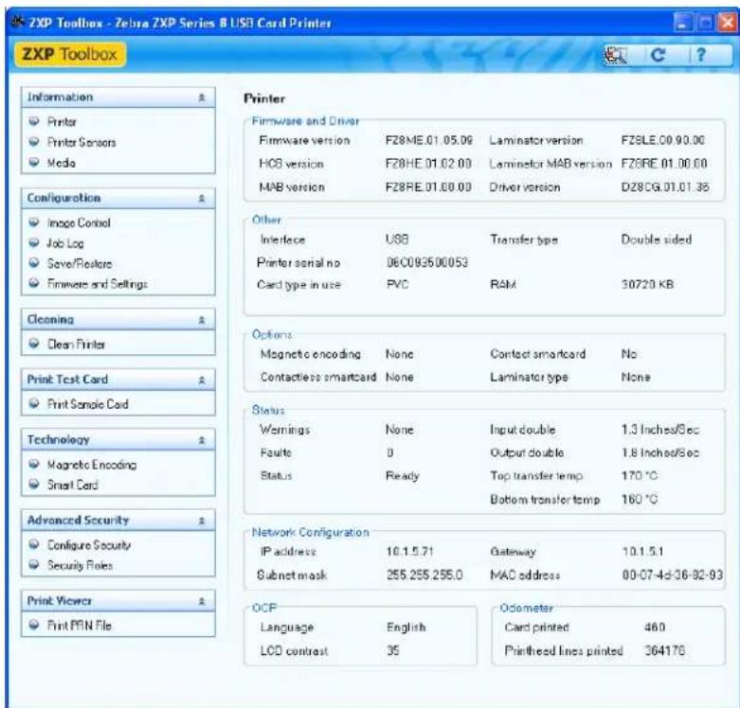The width and height of the screenshot is (740, 708).
Task: Click the Information section header
Action: [118, 97]
